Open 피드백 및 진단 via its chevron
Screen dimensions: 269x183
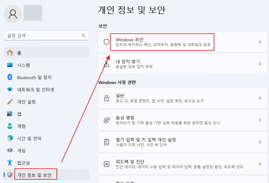tap(260, 164)
